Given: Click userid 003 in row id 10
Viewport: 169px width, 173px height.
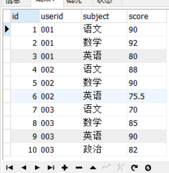Looking at the screenshot, I should tap(60, 150).
